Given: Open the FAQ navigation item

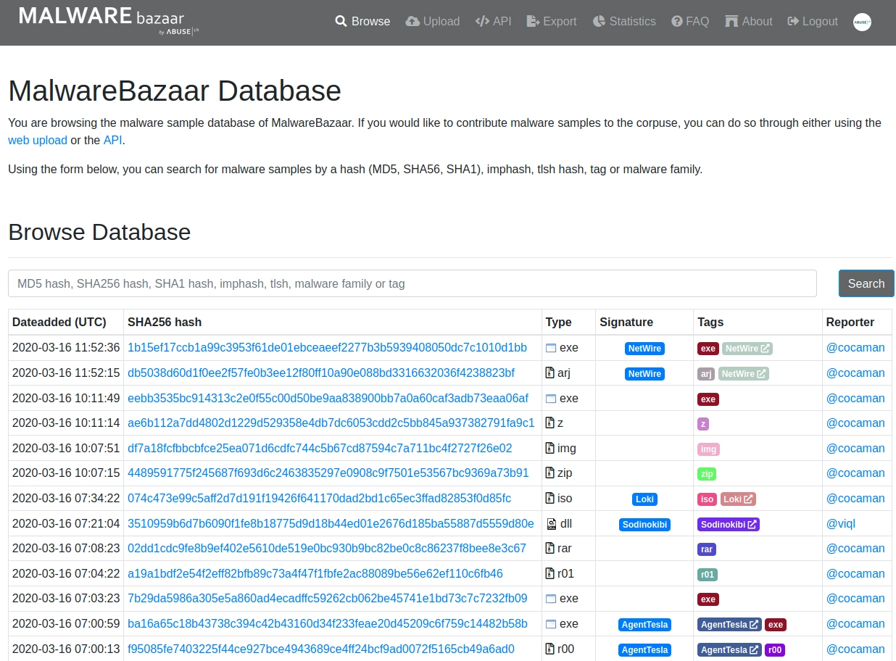Looking at the screenshot, I should point(690,22).
